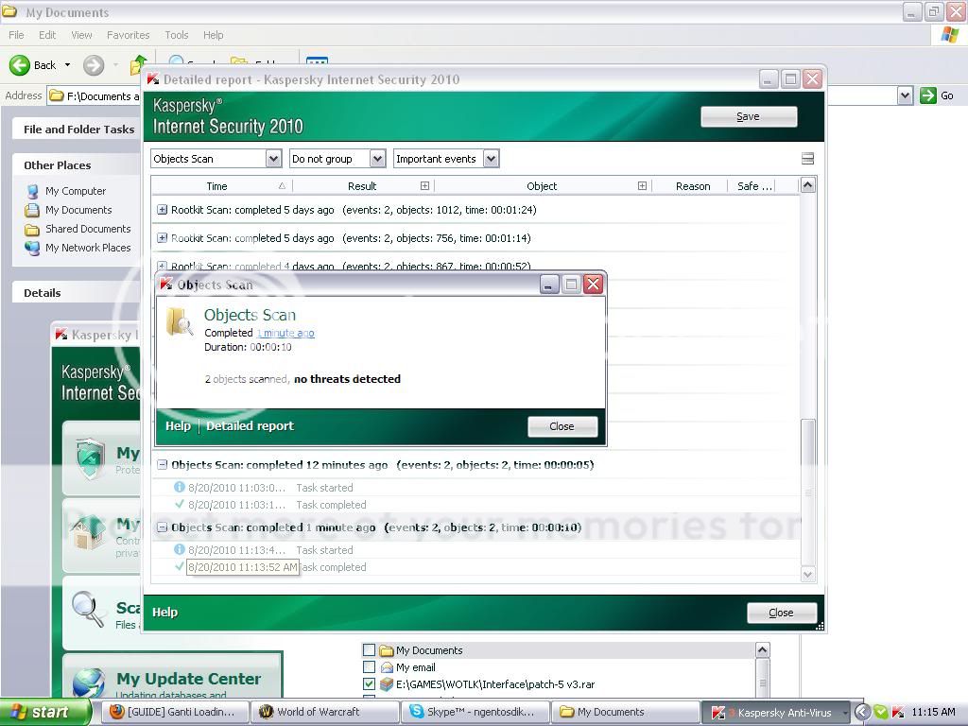Click the house icon in Kaspersky main window

pyautogui.click(x=90, y=531)
